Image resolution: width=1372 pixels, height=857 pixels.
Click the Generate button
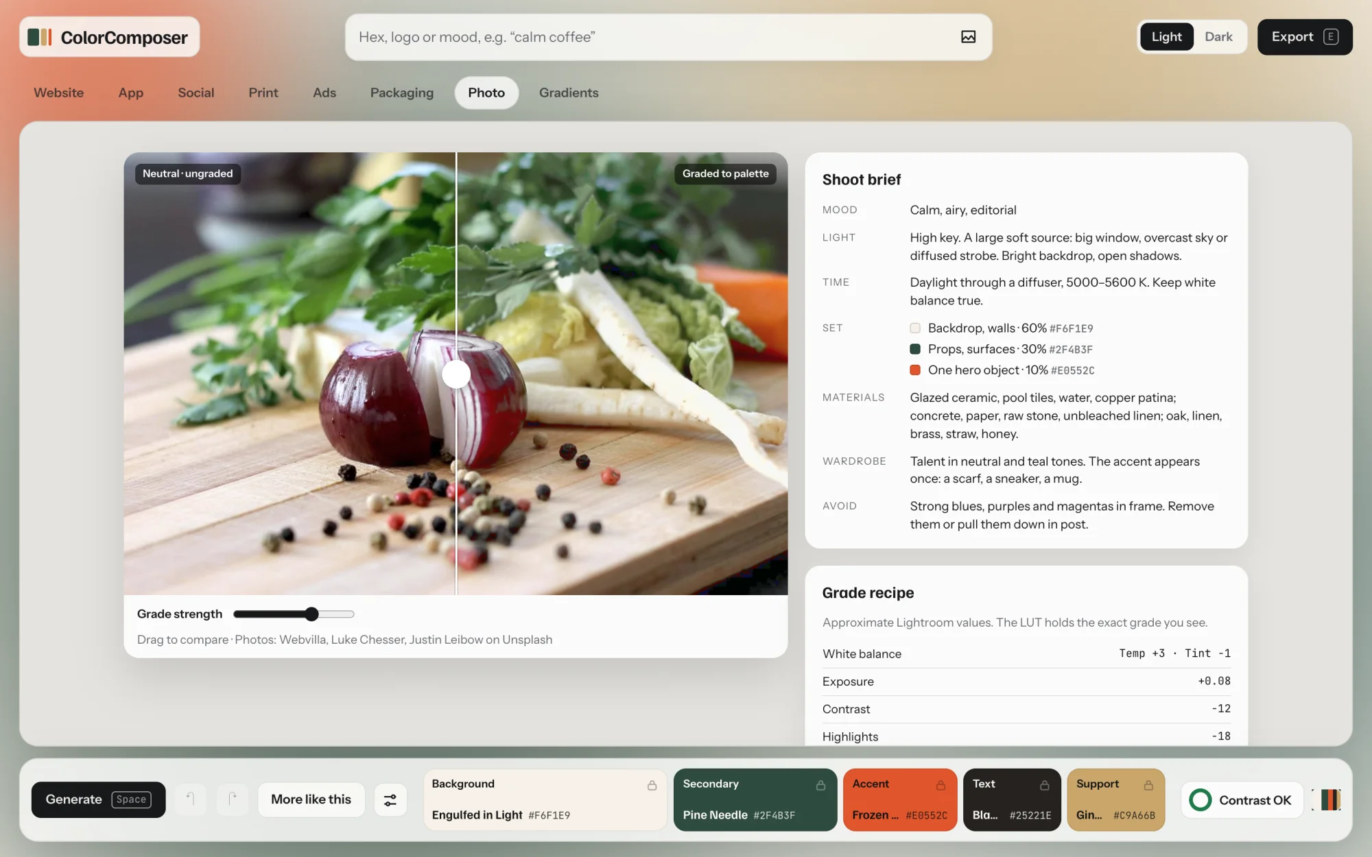click(99, 799)
